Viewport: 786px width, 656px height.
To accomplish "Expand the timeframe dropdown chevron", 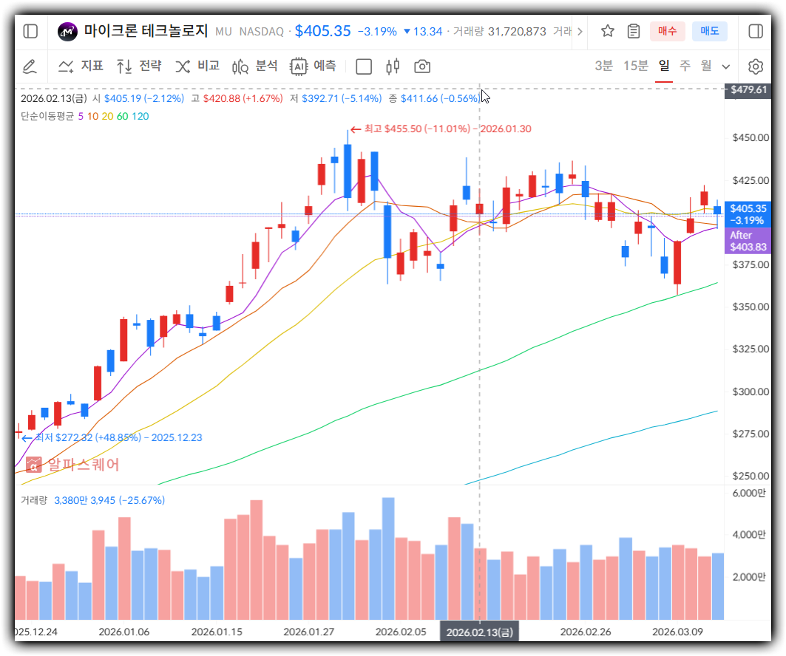I will [725, 66].
